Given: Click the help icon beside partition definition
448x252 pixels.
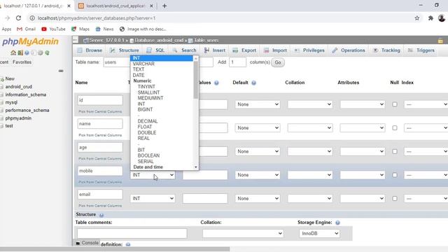Looking at the screenshot, I should click(x=128, y=244).
